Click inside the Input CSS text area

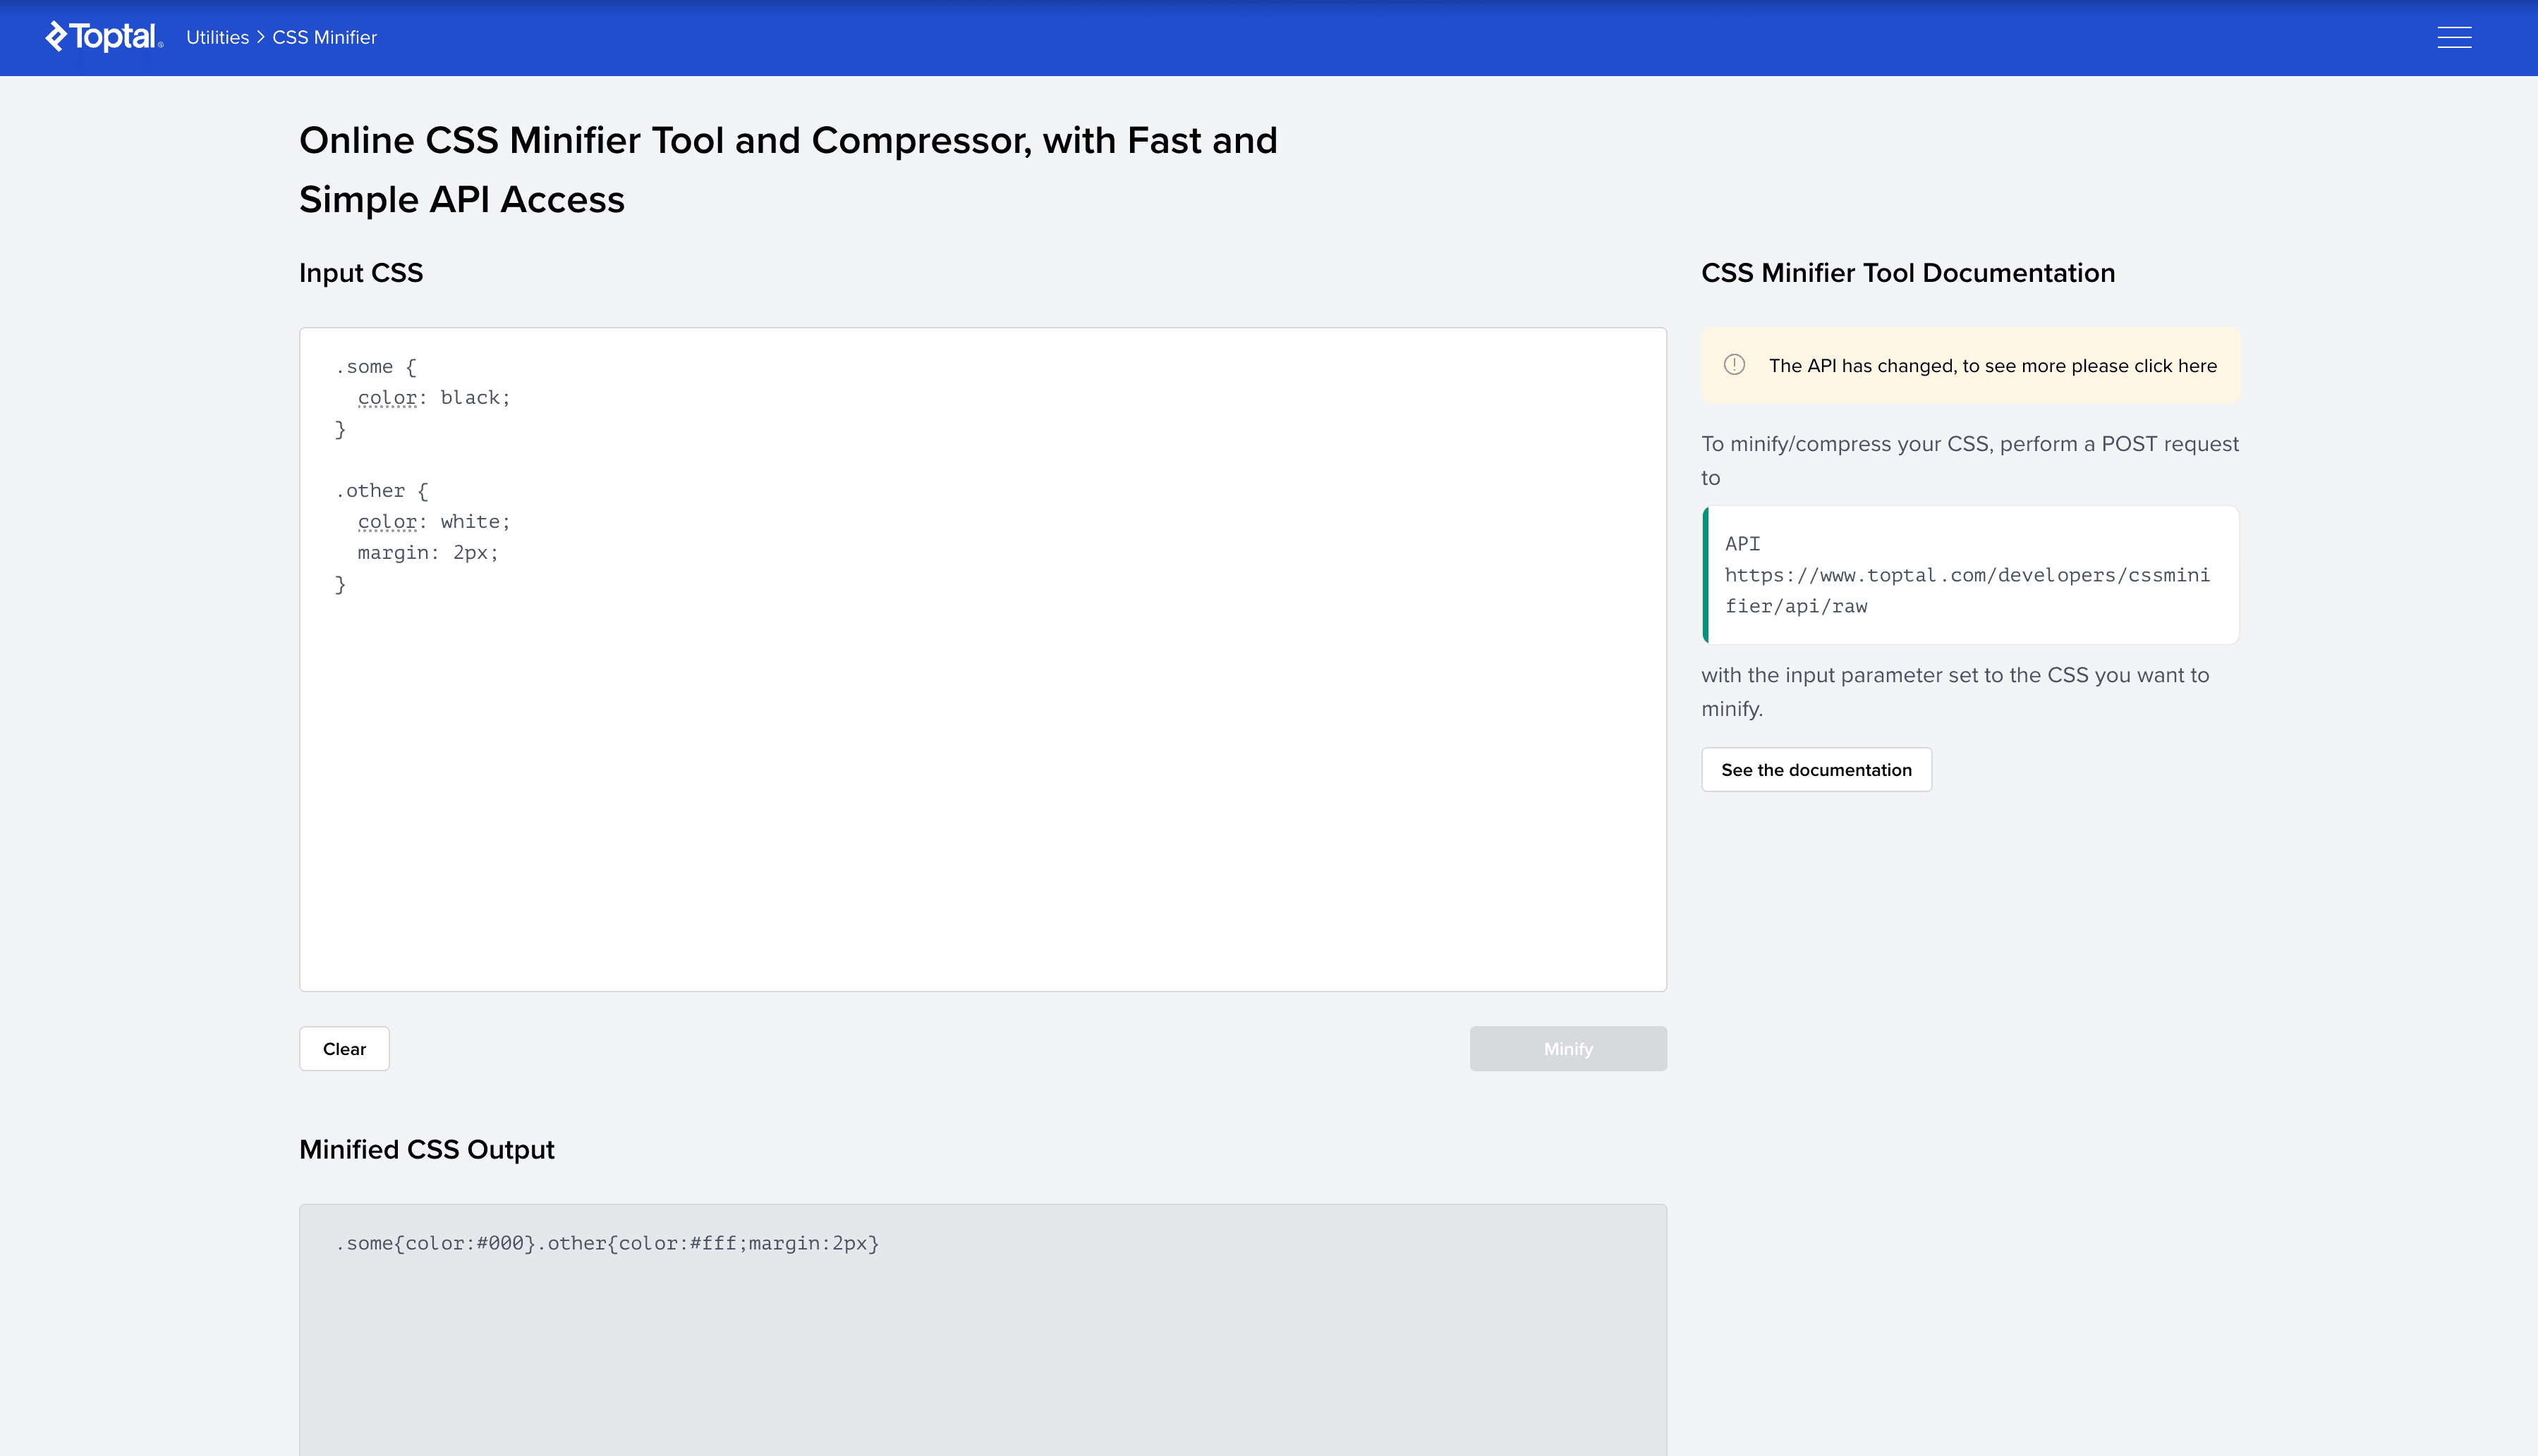983,659
